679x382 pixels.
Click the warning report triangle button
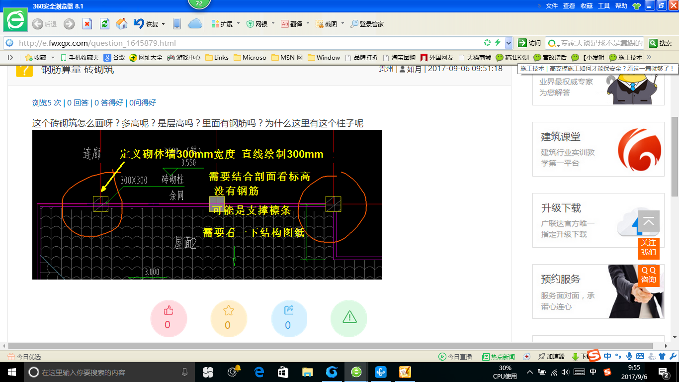coord(349,318)
